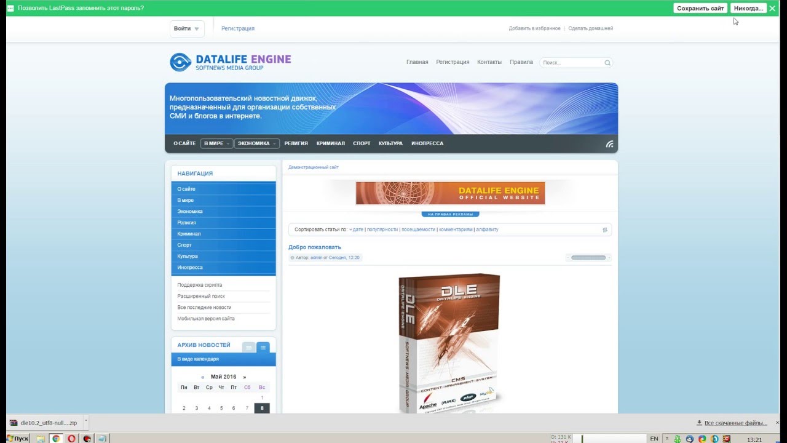Click the EN language indicator in taskbar
Image resolution: width=787 pixels, height=443 pixels.
tap(654, 439)
